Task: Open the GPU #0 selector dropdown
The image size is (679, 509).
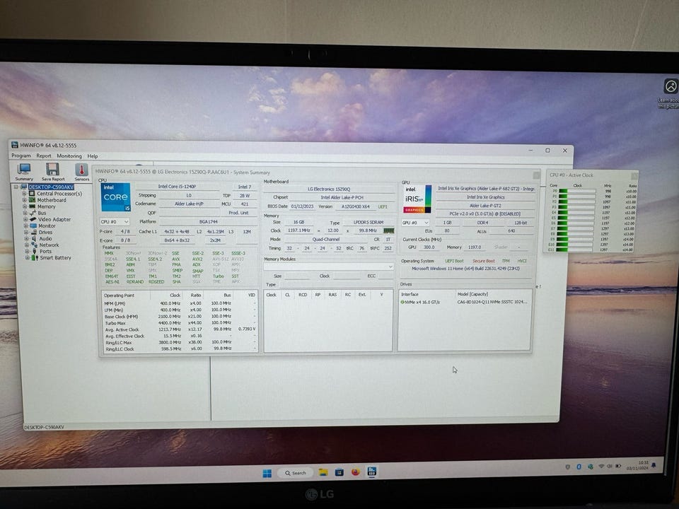Action: [x=417, y=222]
